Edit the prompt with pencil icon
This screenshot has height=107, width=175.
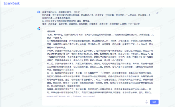pos(157,13)
